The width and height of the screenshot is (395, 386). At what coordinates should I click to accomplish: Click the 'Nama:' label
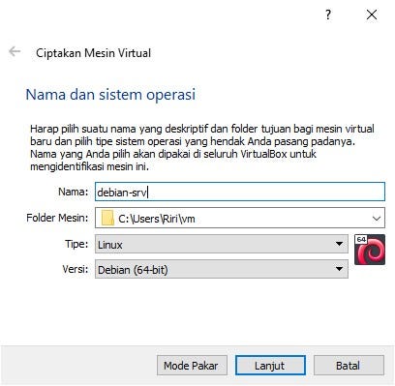coord(74,192)
